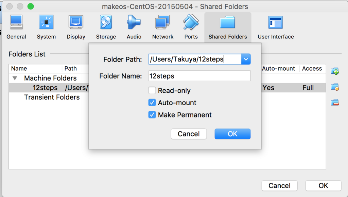Cancel the shared folder edit dialog
Viewport: 348px width, 197px height.
click(189, 134)
